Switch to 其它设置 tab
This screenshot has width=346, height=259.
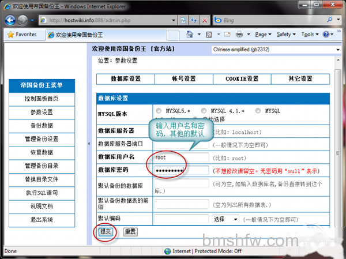pyautogui.click(x=300, y=79)
